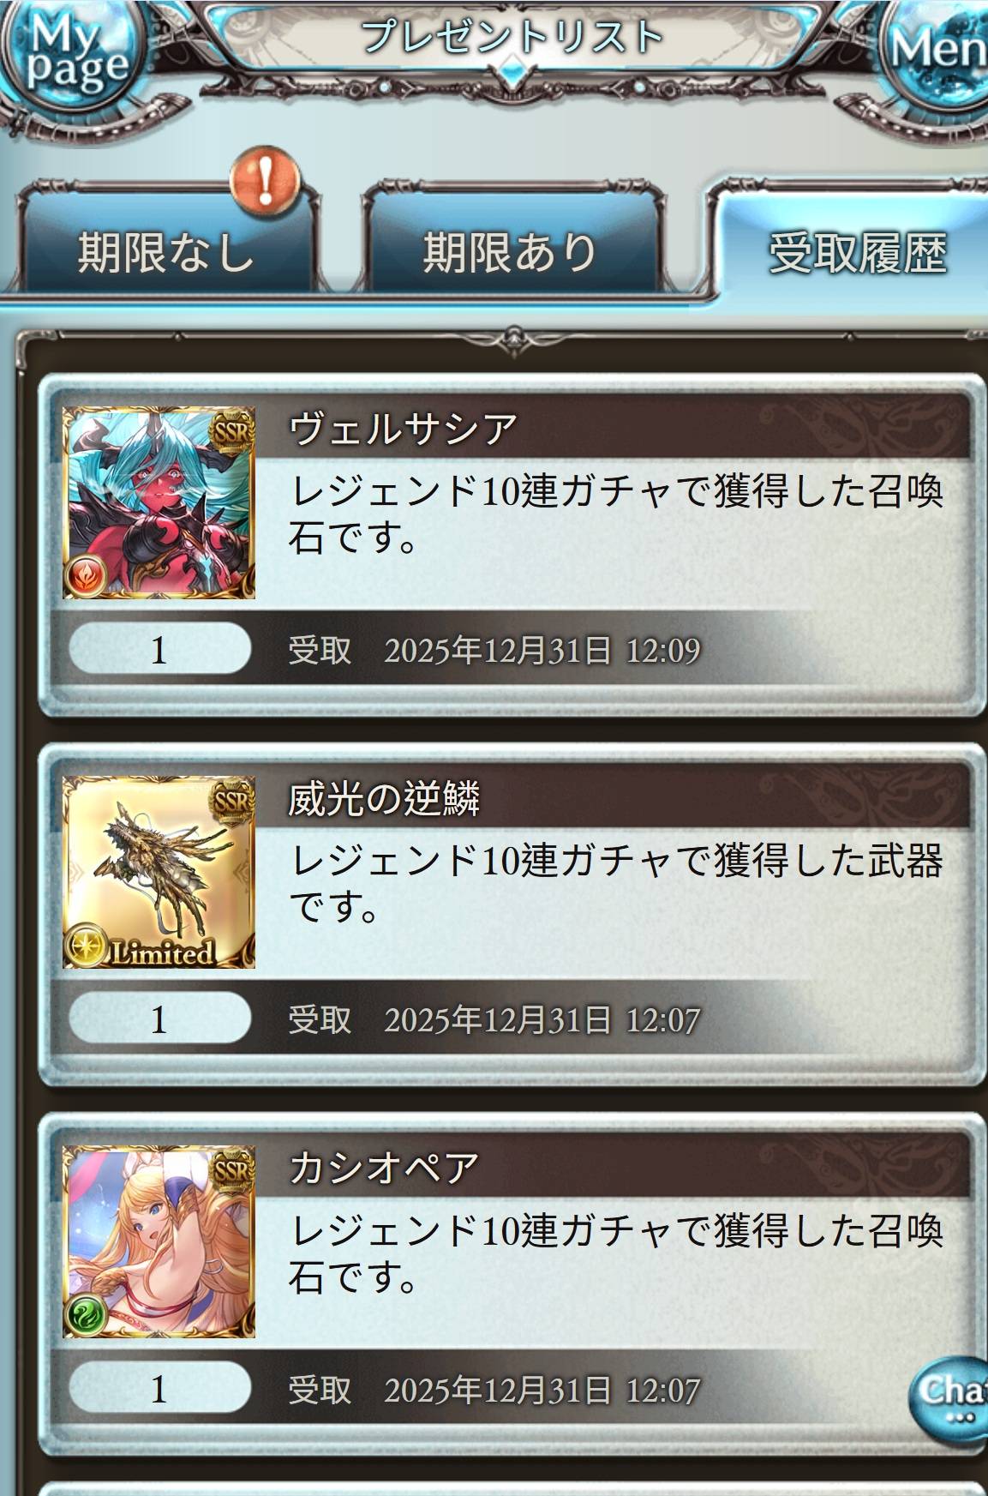
Task: Tap the ヴェルサシア summon thumbnail
Action: click(x=159, y=503)
